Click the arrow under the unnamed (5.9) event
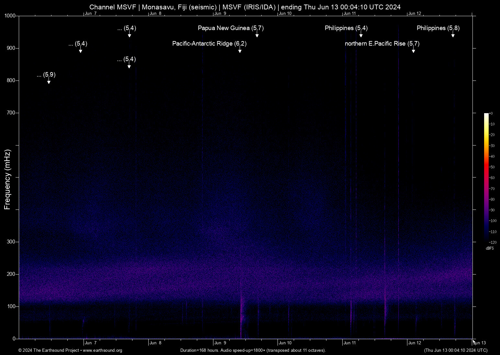The width and height of the screenshot is (500, 355). [49, 81]
